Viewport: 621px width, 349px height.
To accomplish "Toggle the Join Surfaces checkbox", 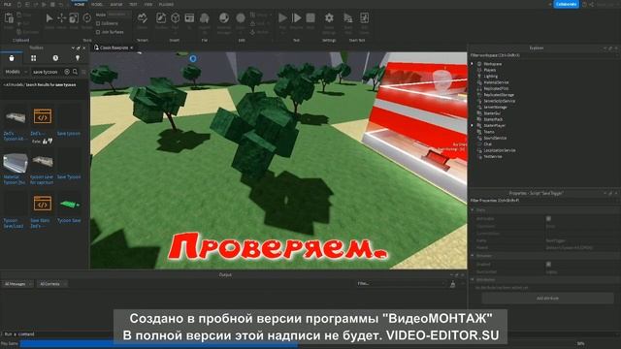I will coord(98,32).
